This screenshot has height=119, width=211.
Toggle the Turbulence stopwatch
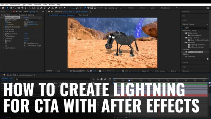[6, 36]
